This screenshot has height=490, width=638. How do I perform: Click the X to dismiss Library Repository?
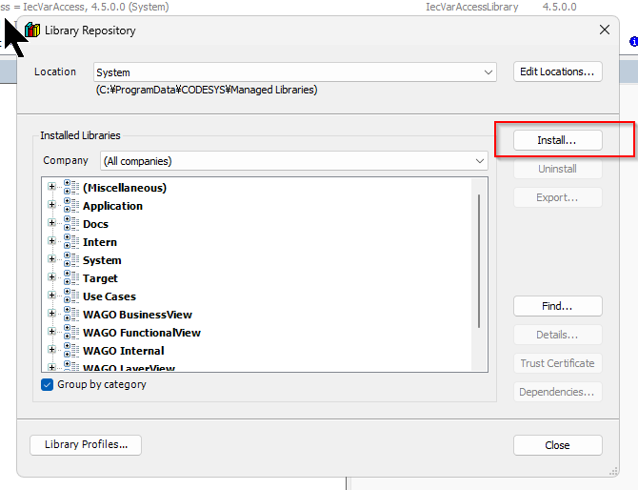tap(605, 30)
